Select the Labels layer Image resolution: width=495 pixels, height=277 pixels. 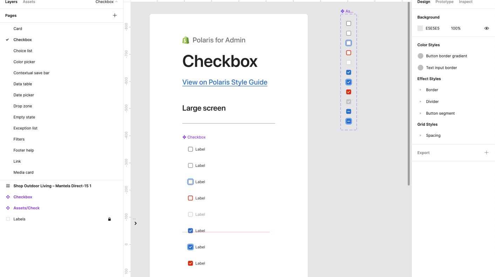19,219
